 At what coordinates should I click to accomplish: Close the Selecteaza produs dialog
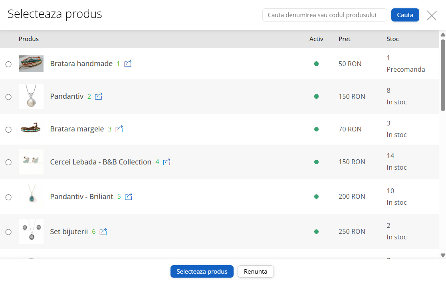[x=432, y=16]
